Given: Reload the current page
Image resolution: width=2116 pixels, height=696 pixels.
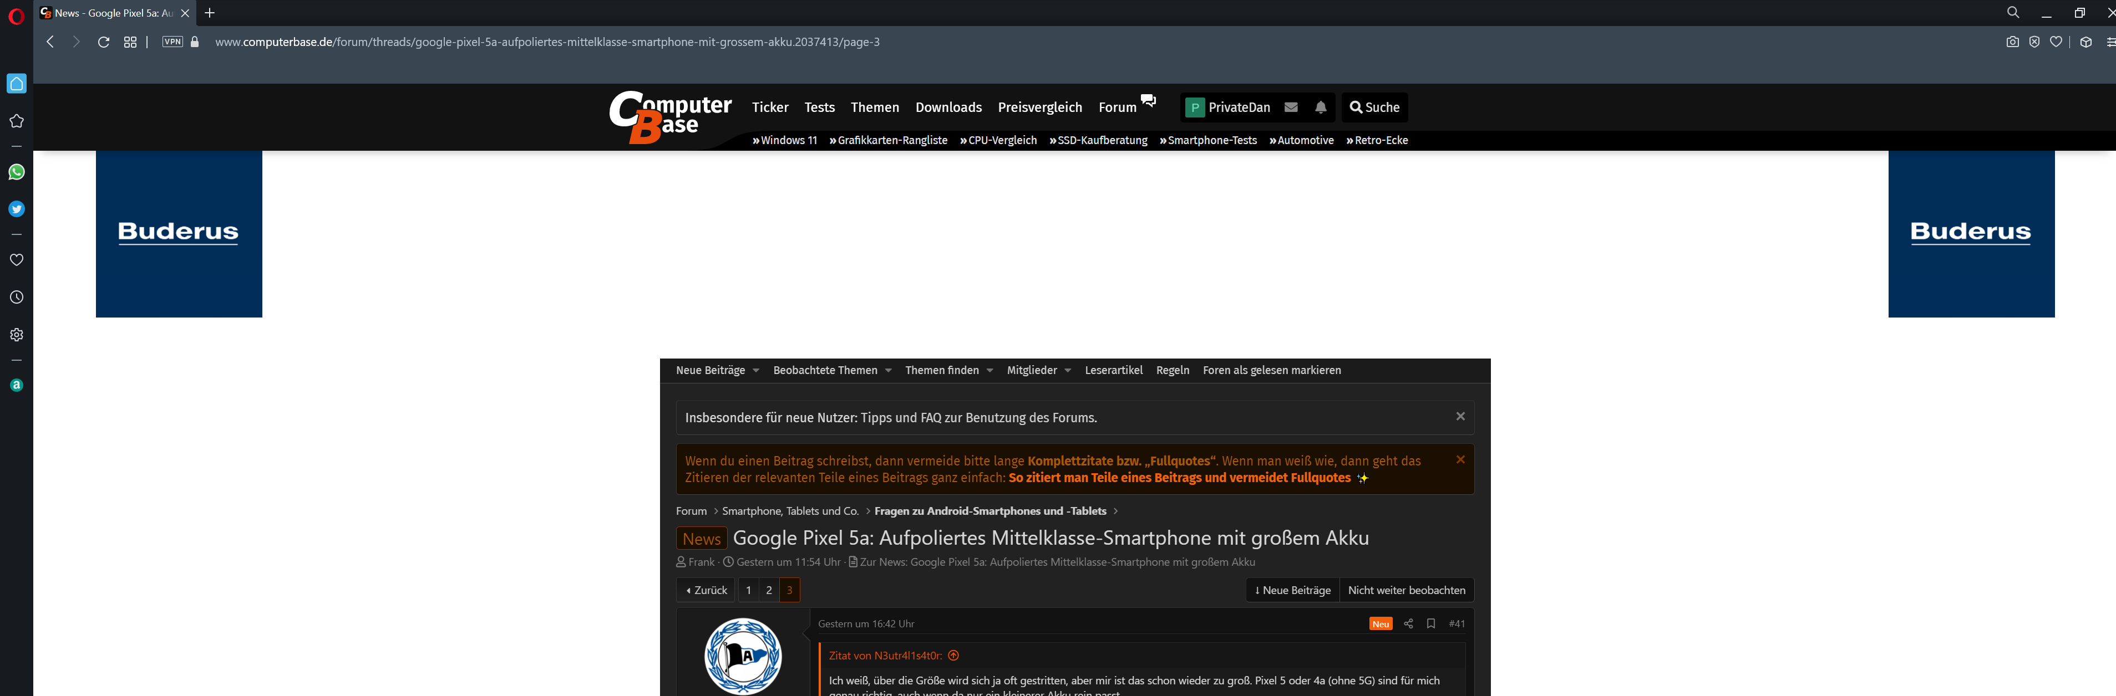Looking at the screenshot, I should click(104, 42).
